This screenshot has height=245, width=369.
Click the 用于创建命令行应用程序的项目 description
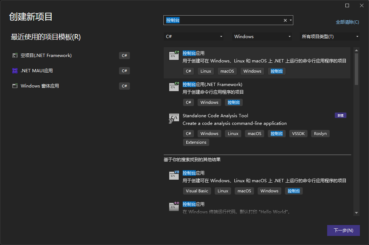pyautogui.click(x=213, y=92)
